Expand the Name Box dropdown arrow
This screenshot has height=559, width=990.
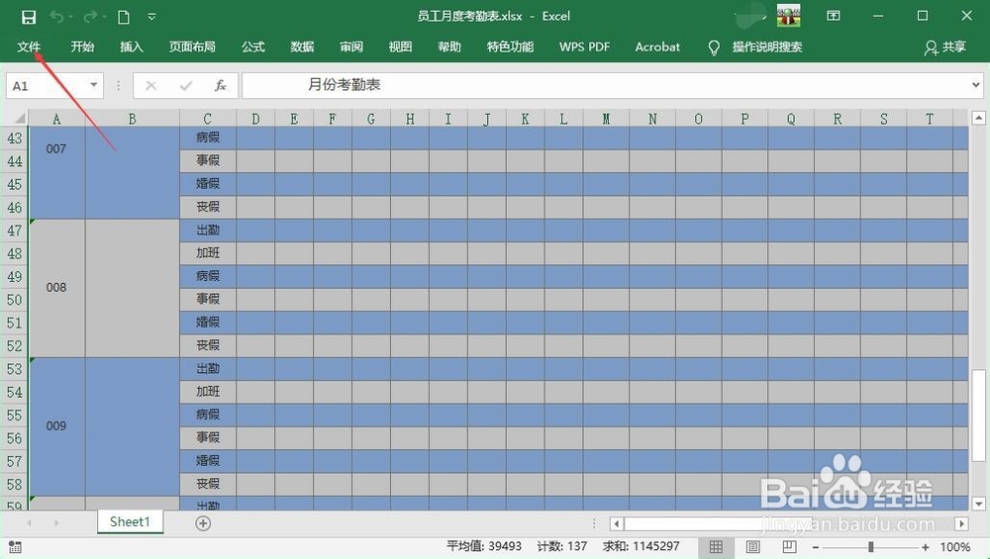(93, 84)
